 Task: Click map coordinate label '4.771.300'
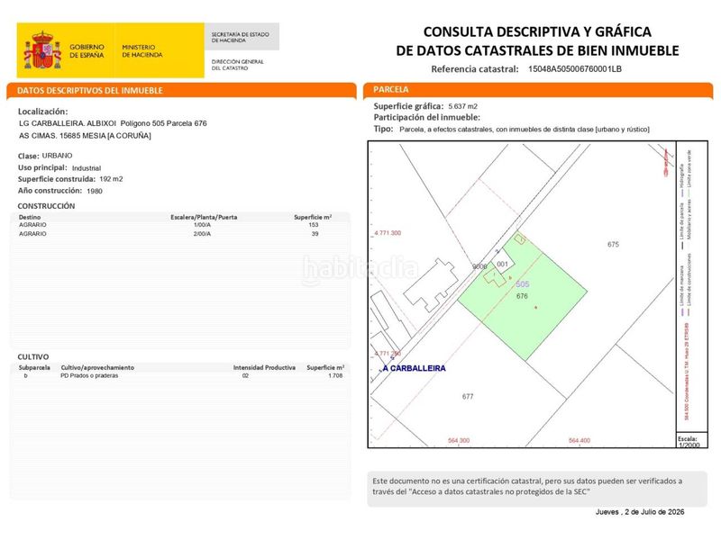pos(388,233)
